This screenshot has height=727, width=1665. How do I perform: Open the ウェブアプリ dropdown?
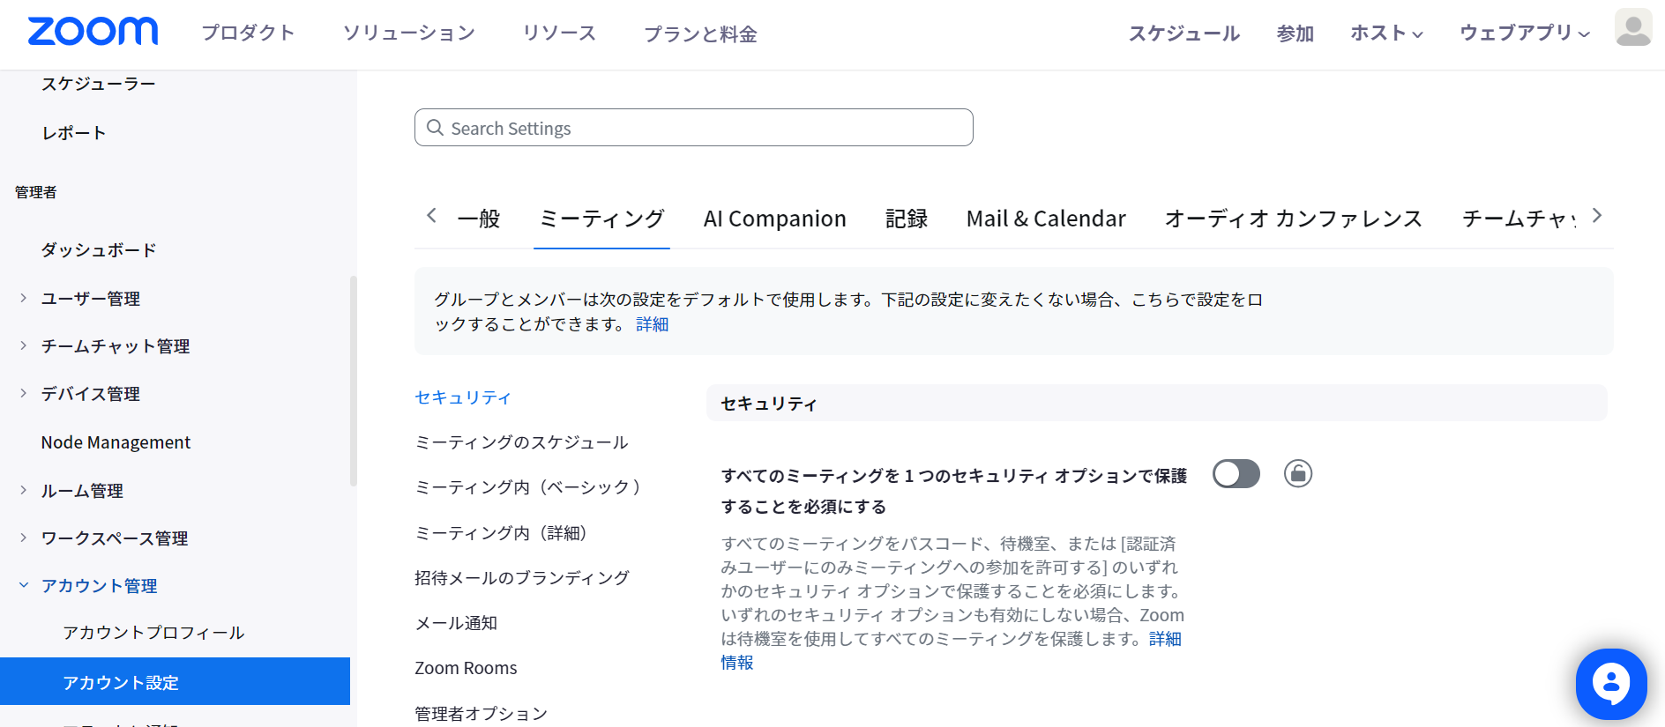coord(1524,33)
